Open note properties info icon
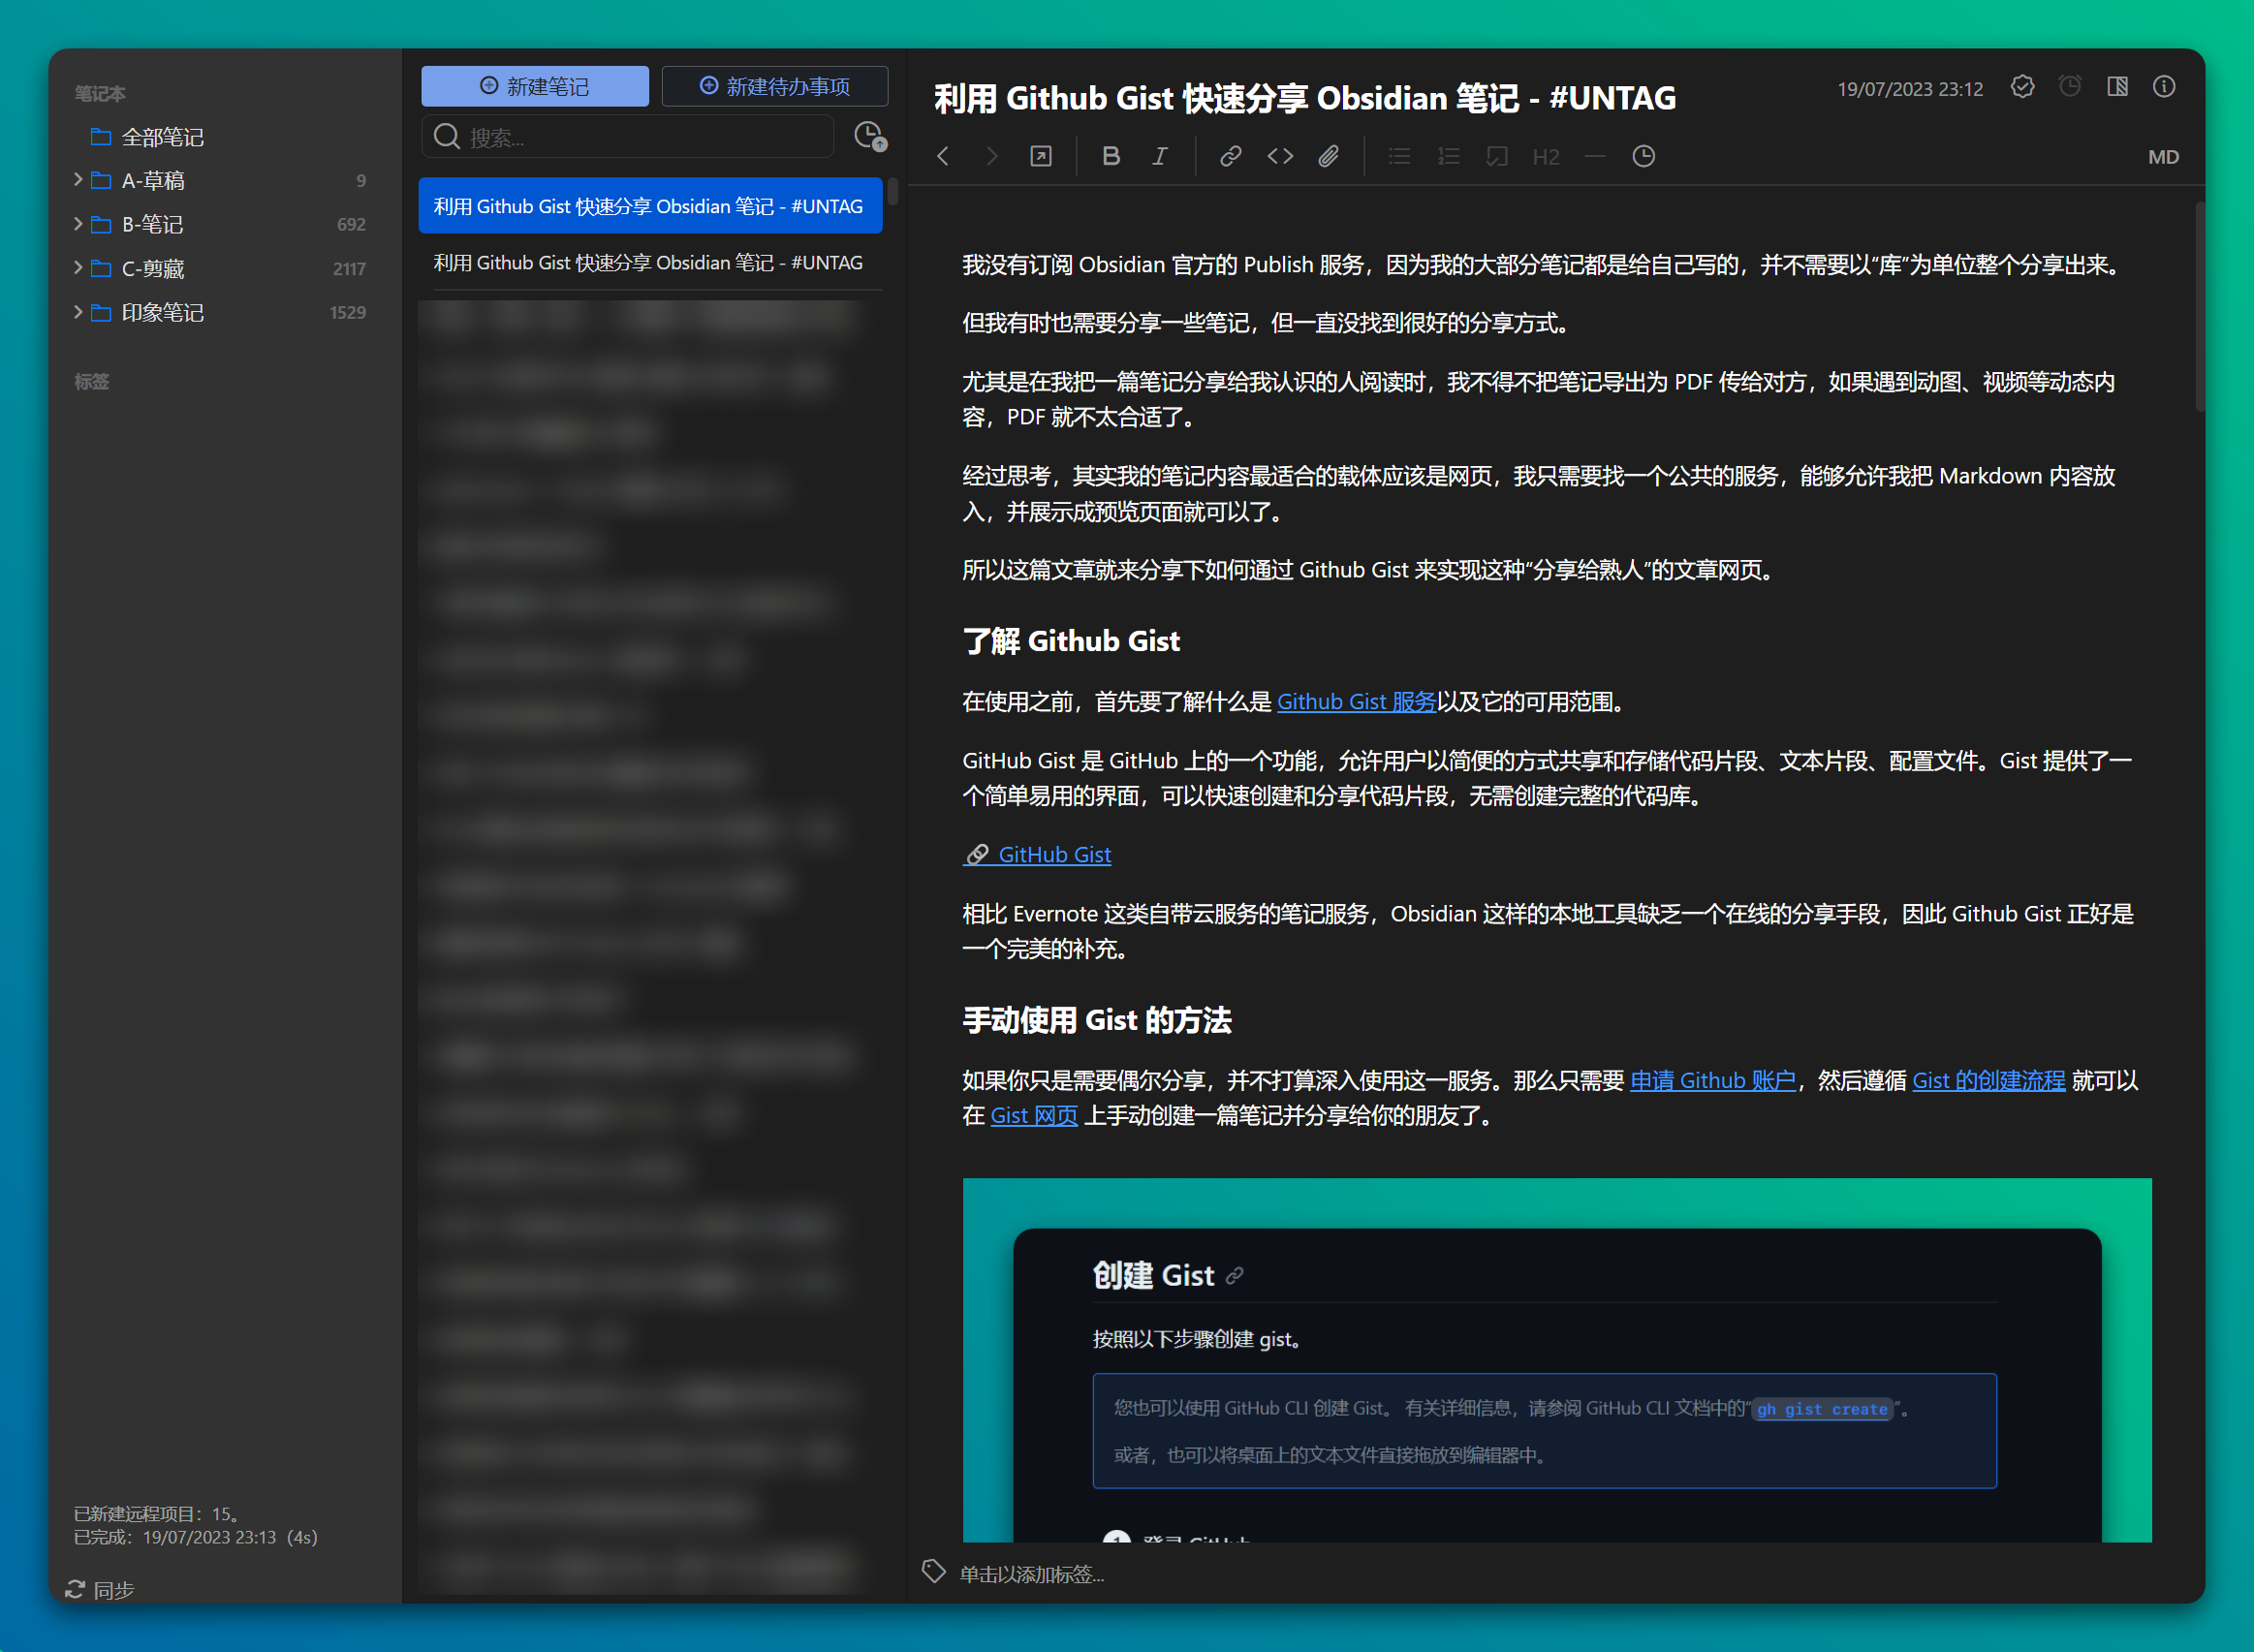This screenshot has height=1652, width=2254. pos(2163,87)
